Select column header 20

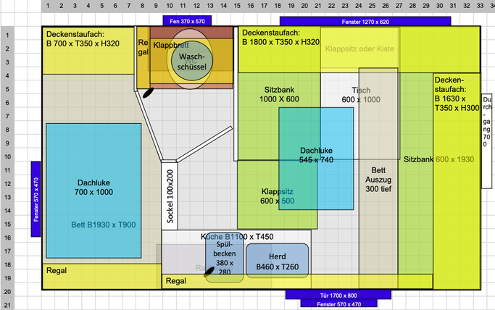tap(304, 6)
